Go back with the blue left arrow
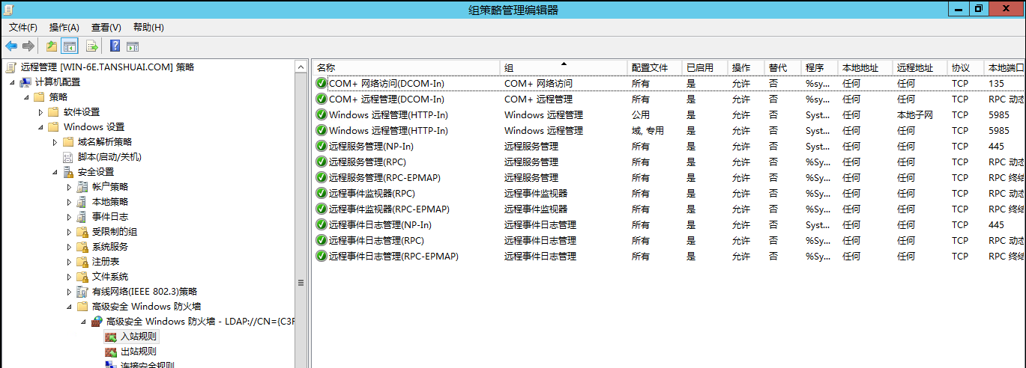1026x368 pixels. 11,46
